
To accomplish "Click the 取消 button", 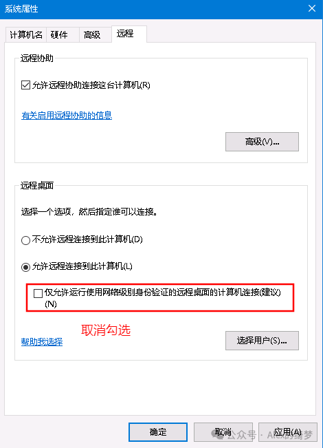I will pyautogui.click(x=223, y=432).
